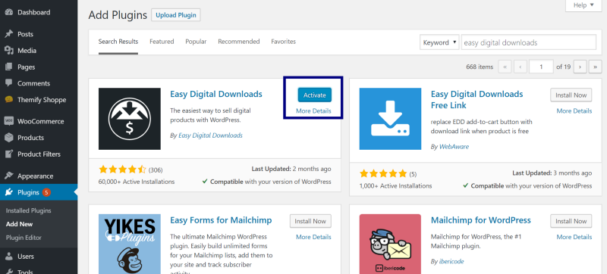
Task: Click the Mailchimp for WordPress thumbnail
Action: point(390,244)
